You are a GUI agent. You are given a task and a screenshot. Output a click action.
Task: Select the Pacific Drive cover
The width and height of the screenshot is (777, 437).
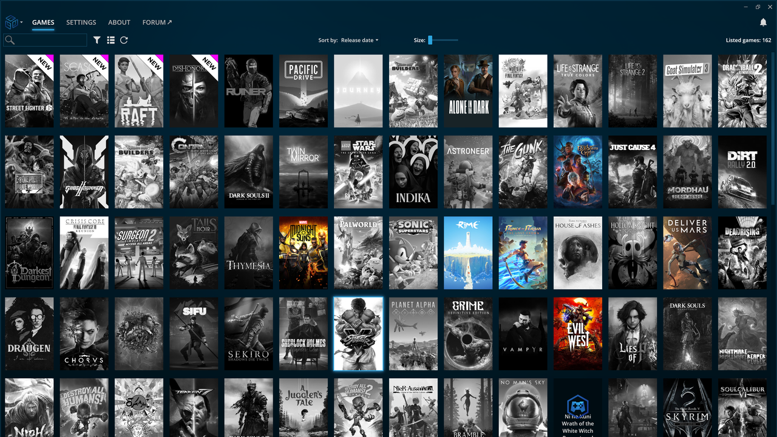304,91
